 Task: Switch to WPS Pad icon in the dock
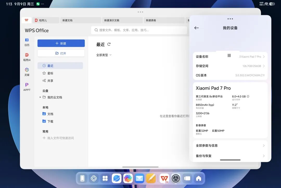tap(164, 178)
